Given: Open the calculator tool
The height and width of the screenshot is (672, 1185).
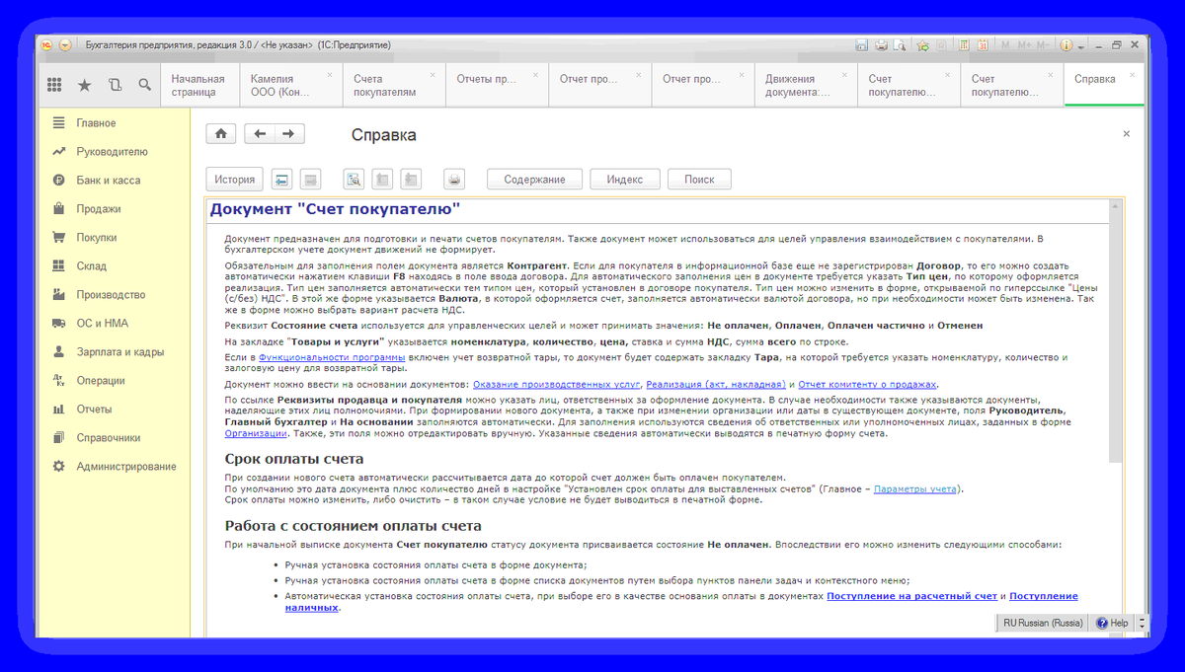Looking at the screenshot, I should click(964, 45).
